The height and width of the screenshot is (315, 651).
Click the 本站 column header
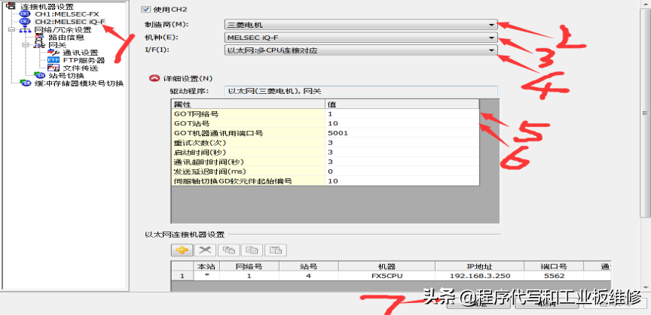[x=206, y=265]
